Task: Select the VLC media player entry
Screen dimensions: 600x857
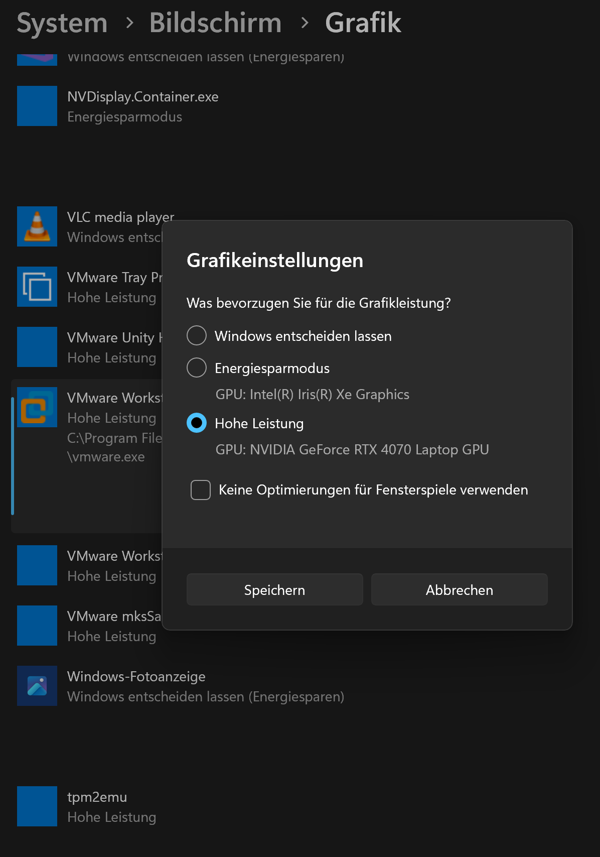Action: (x=86, y=226)
